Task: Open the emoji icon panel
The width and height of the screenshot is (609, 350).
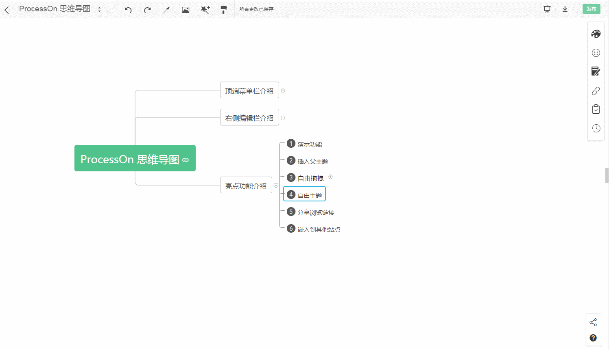Action: tap(596, 53)
